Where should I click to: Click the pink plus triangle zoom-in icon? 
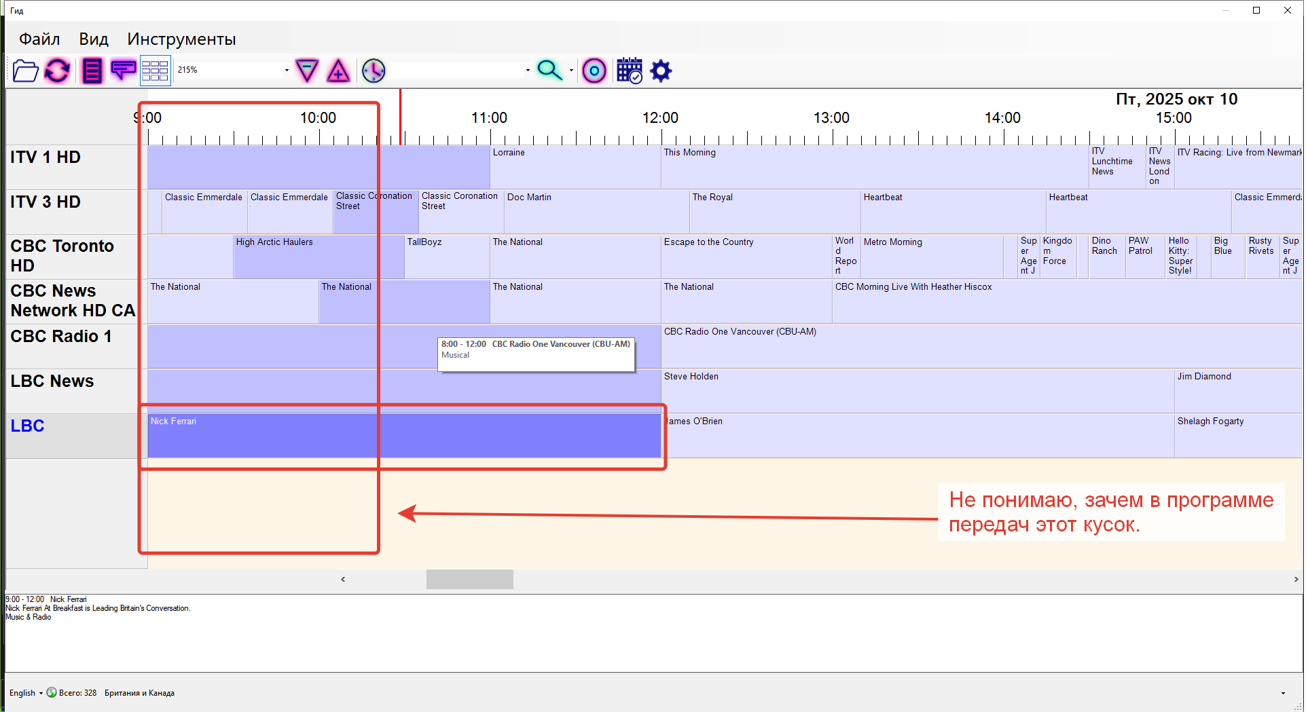tap(338, 71)
